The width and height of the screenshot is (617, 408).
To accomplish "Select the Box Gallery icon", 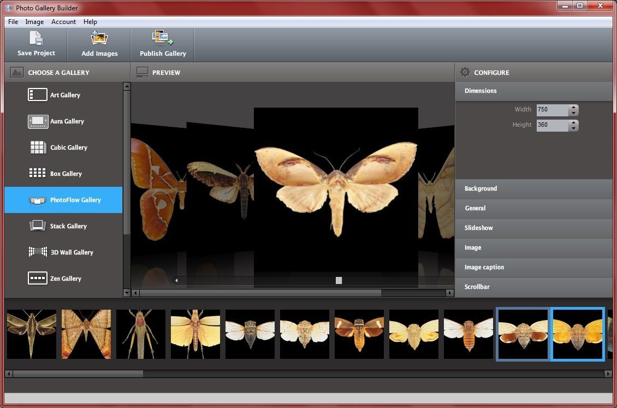I will [x=37, y=173].
